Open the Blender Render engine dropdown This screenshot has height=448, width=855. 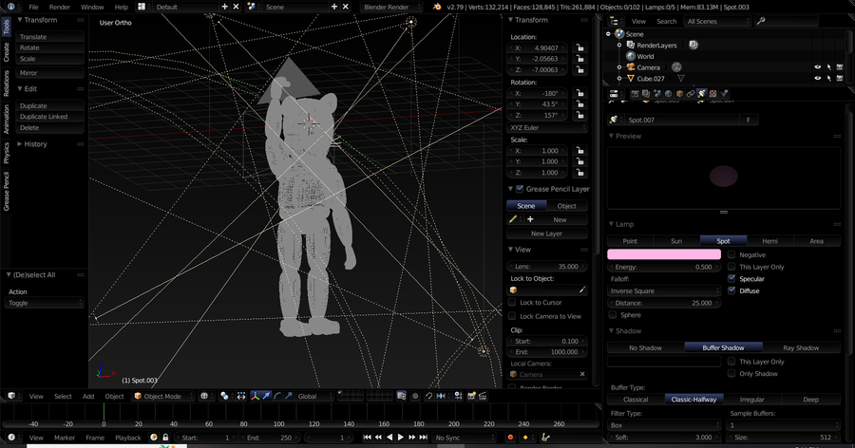pos(391,7)
